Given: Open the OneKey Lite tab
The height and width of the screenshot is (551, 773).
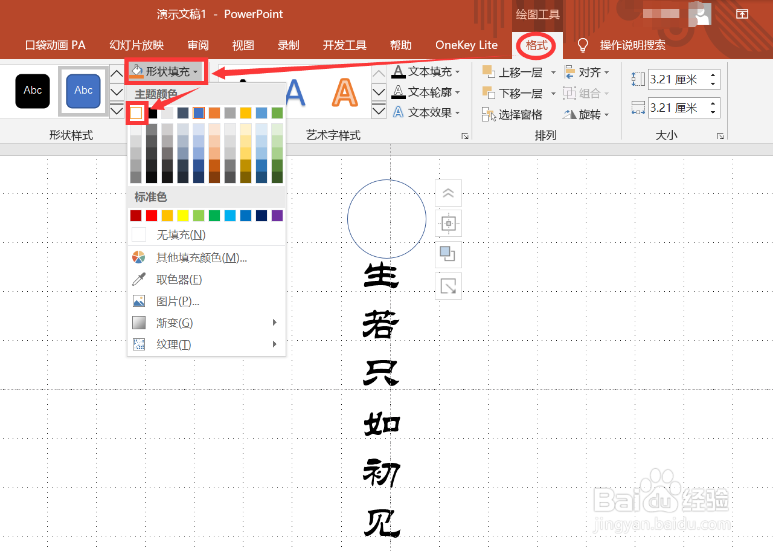Looking at the screenshot, I should tap(467, 45).
